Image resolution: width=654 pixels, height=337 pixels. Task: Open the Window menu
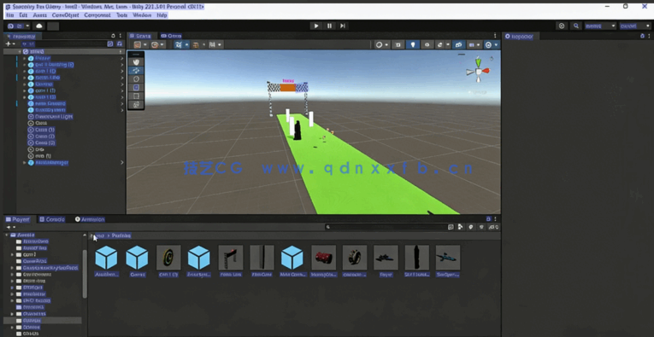142,15
